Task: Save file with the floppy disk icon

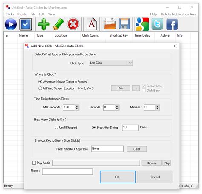Action: (x=124, y=24)
